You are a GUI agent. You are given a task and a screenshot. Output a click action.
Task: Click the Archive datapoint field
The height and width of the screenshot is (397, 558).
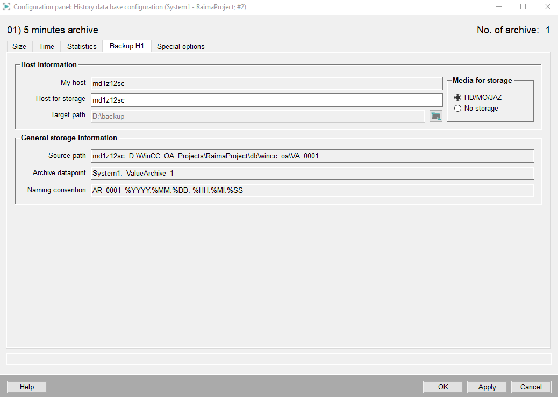point(312,173)
